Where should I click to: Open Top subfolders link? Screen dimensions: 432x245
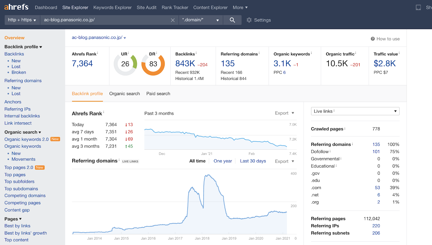click(19, 182)
